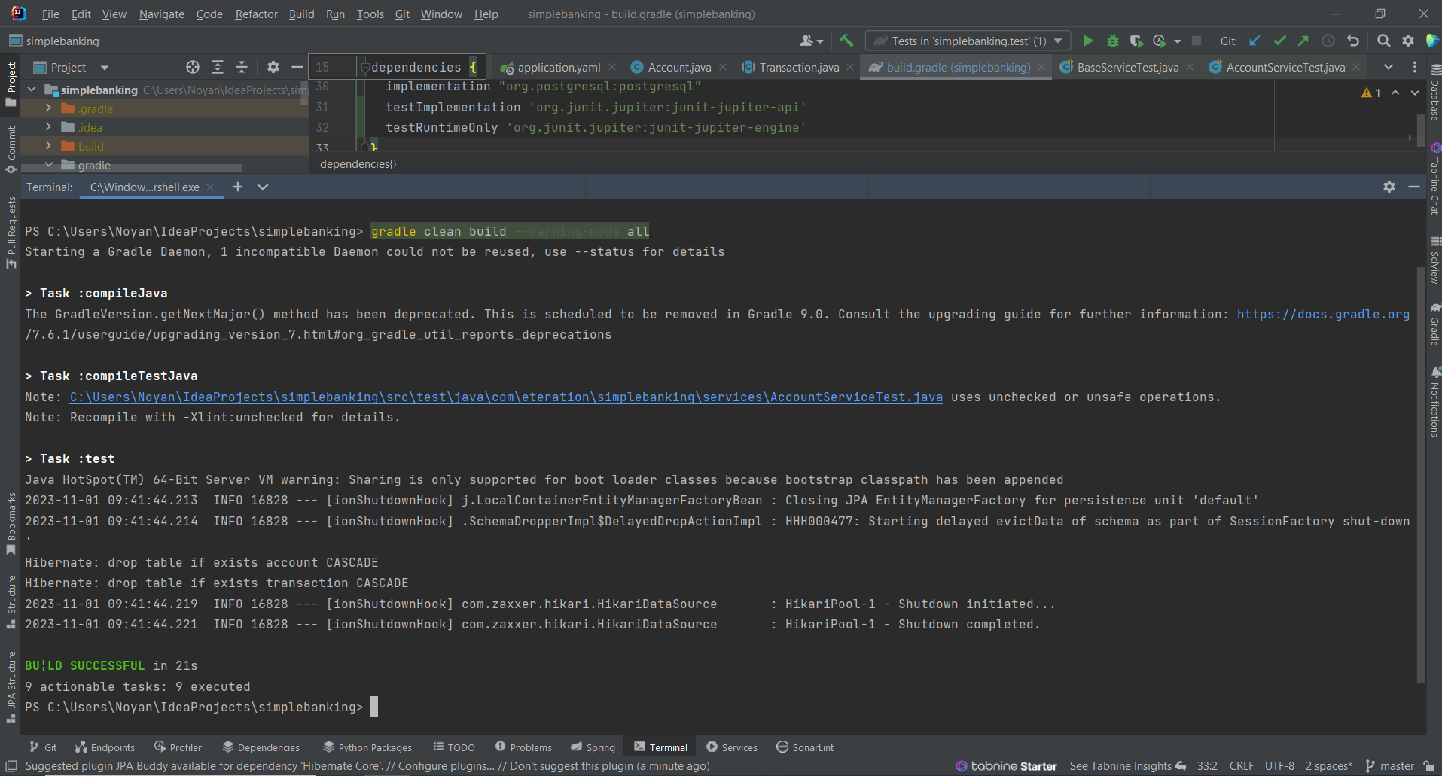The image size is (1442, 776).
Task: Open Notifications tool window on right sidebar
Action: pyautogui.click(x=1434, y=402)
